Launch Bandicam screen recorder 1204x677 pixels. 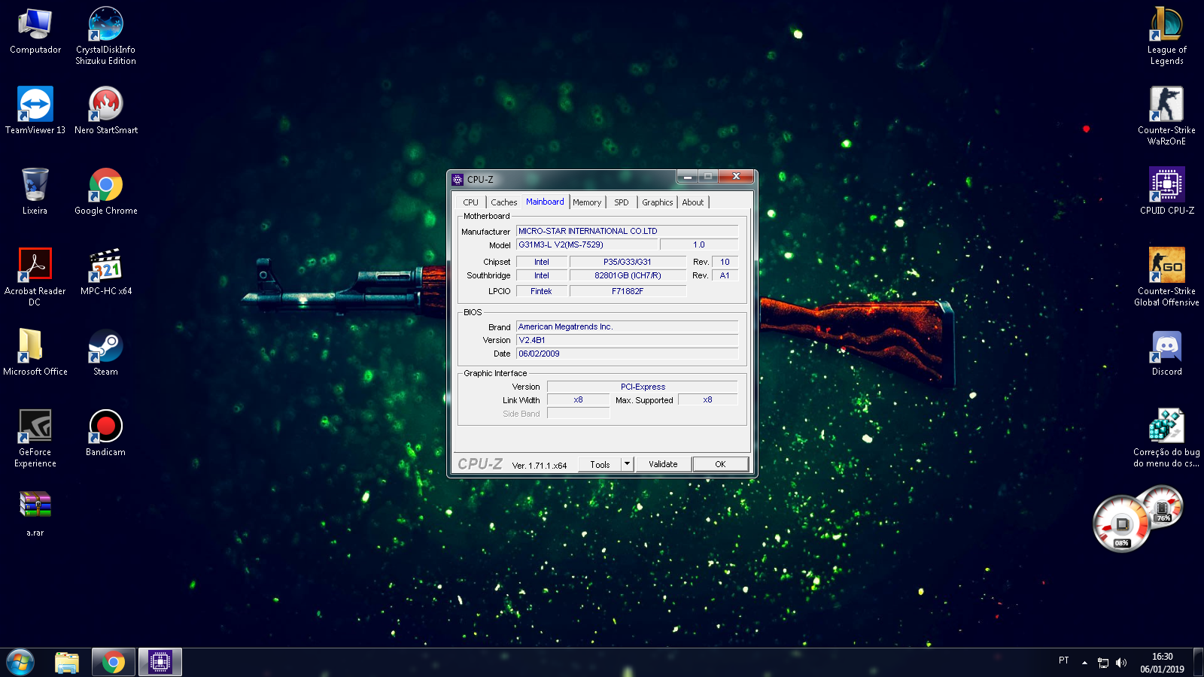click(105, 433)
